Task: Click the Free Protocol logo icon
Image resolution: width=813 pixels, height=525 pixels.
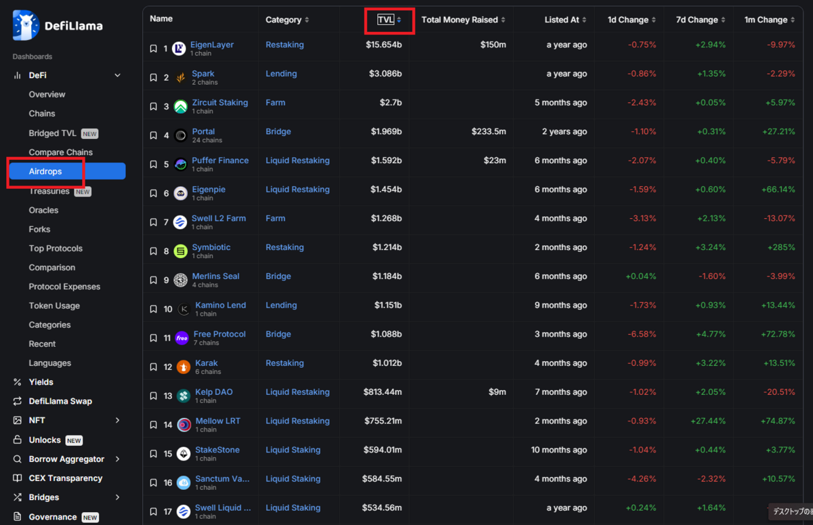Action: coord(182,338)
